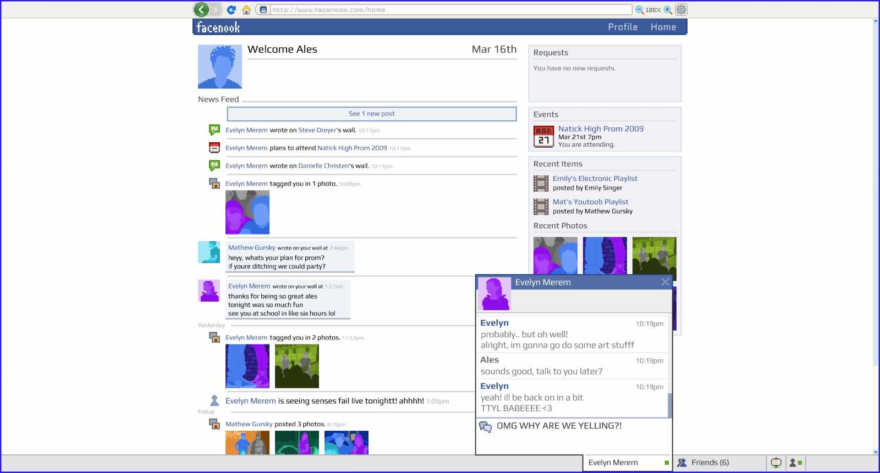Open Natick High Prom 2009 event
Viewport: 880px width, 473px height.
601,129
